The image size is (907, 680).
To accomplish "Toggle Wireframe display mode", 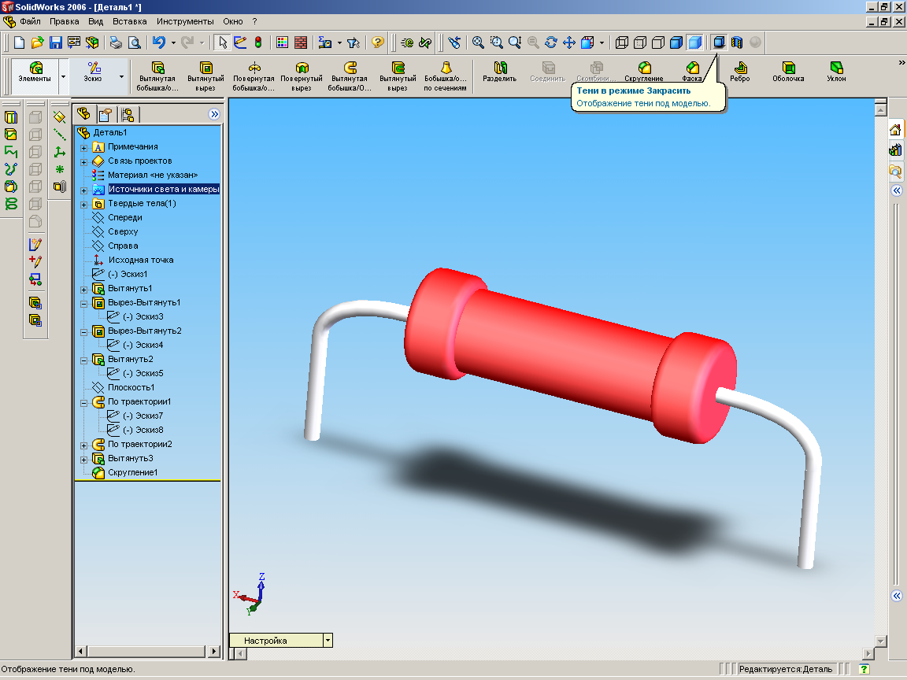I will [x=622, y=42].
